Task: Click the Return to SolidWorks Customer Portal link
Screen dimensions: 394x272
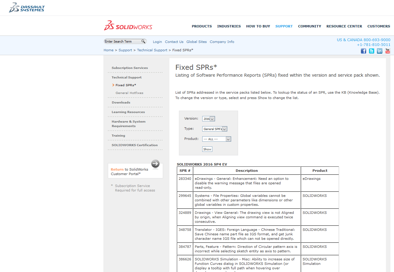Action: pos(129,171)
